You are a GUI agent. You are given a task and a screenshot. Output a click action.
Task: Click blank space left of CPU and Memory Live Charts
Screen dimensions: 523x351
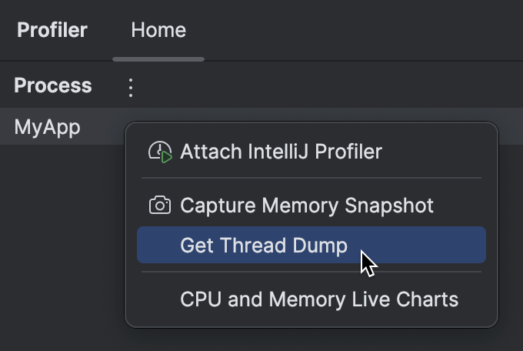tap(159, 299)
